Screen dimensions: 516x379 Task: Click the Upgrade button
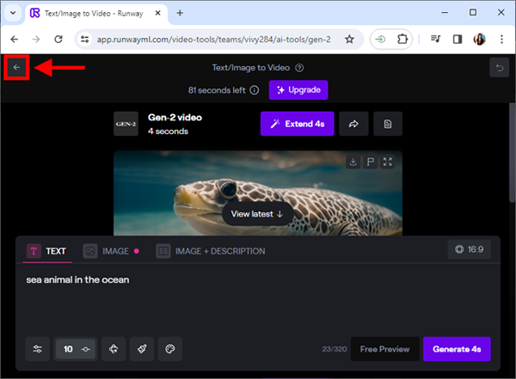[298, 90]
